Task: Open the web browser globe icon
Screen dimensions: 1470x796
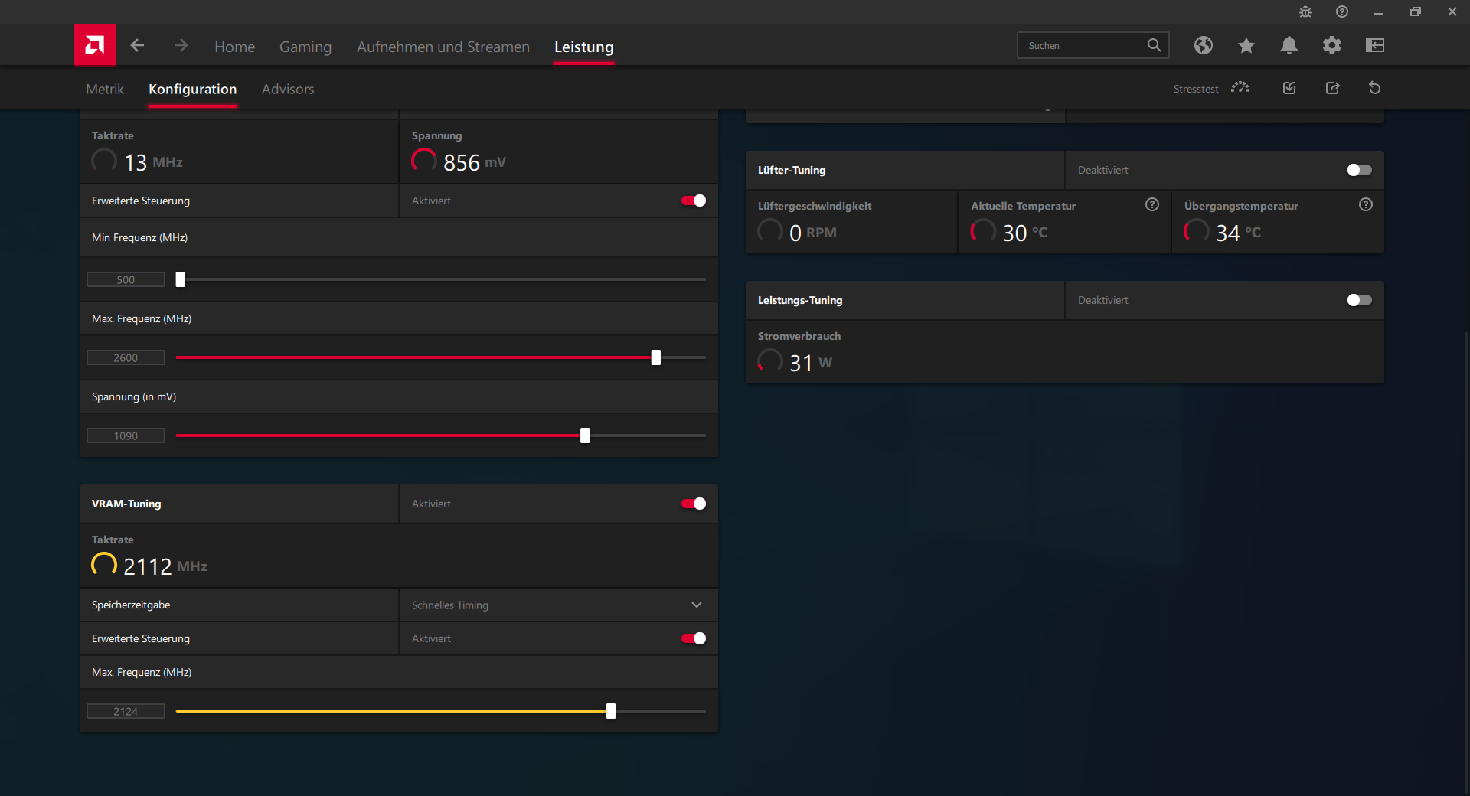Action: (1204, 45)
